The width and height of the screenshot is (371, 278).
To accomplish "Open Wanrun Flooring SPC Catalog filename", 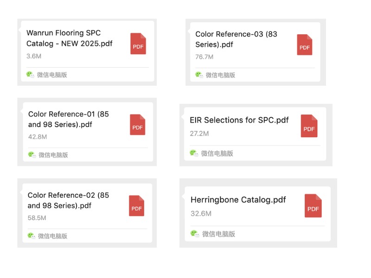I will point(70,38).
